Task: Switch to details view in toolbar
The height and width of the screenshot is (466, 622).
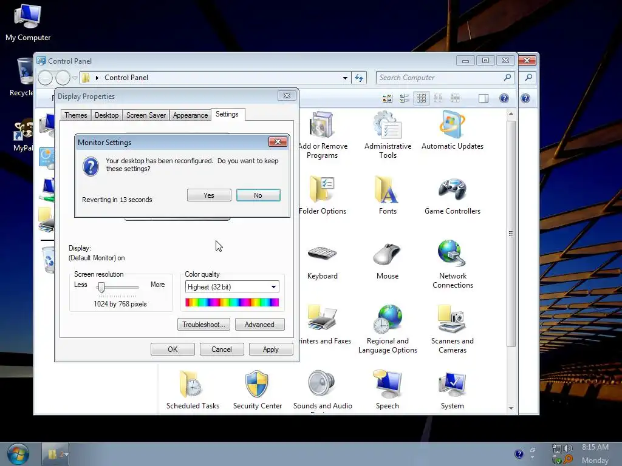Action: 456,98
